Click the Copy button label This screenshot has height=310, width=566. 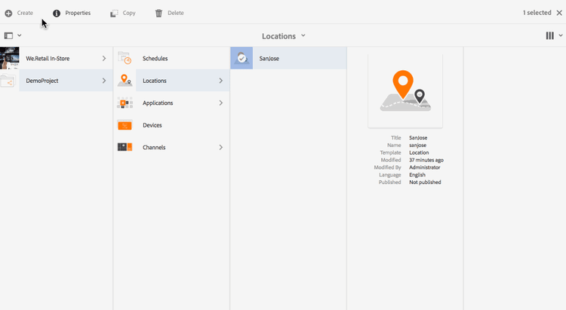tap(129, 13)
